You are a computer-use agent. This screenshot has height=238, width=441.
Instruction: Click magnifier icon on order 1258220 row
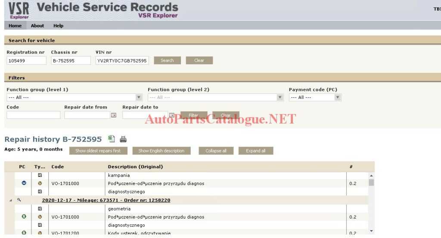(19, 200)
